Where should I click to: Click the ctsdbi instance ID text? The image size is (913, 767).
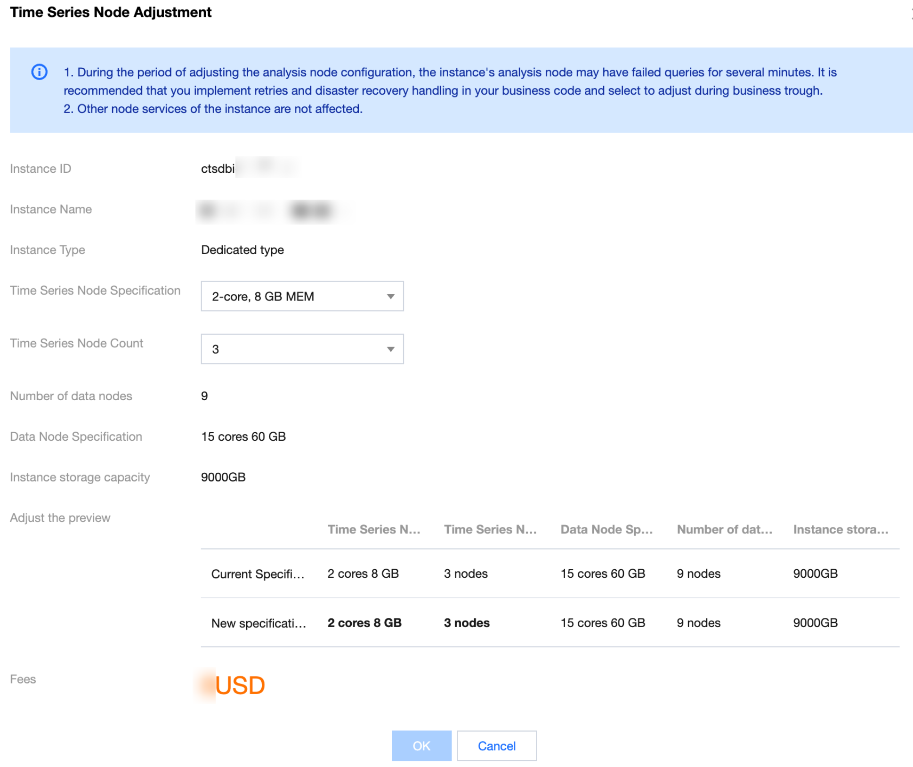pos(218,169)
